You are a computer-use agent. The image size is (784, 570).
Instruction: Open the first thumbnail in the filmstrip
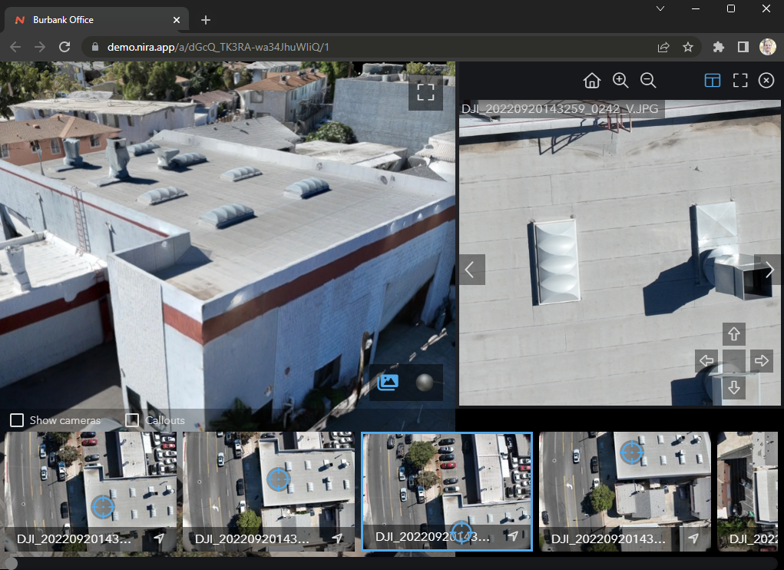(x=91, y=492)
